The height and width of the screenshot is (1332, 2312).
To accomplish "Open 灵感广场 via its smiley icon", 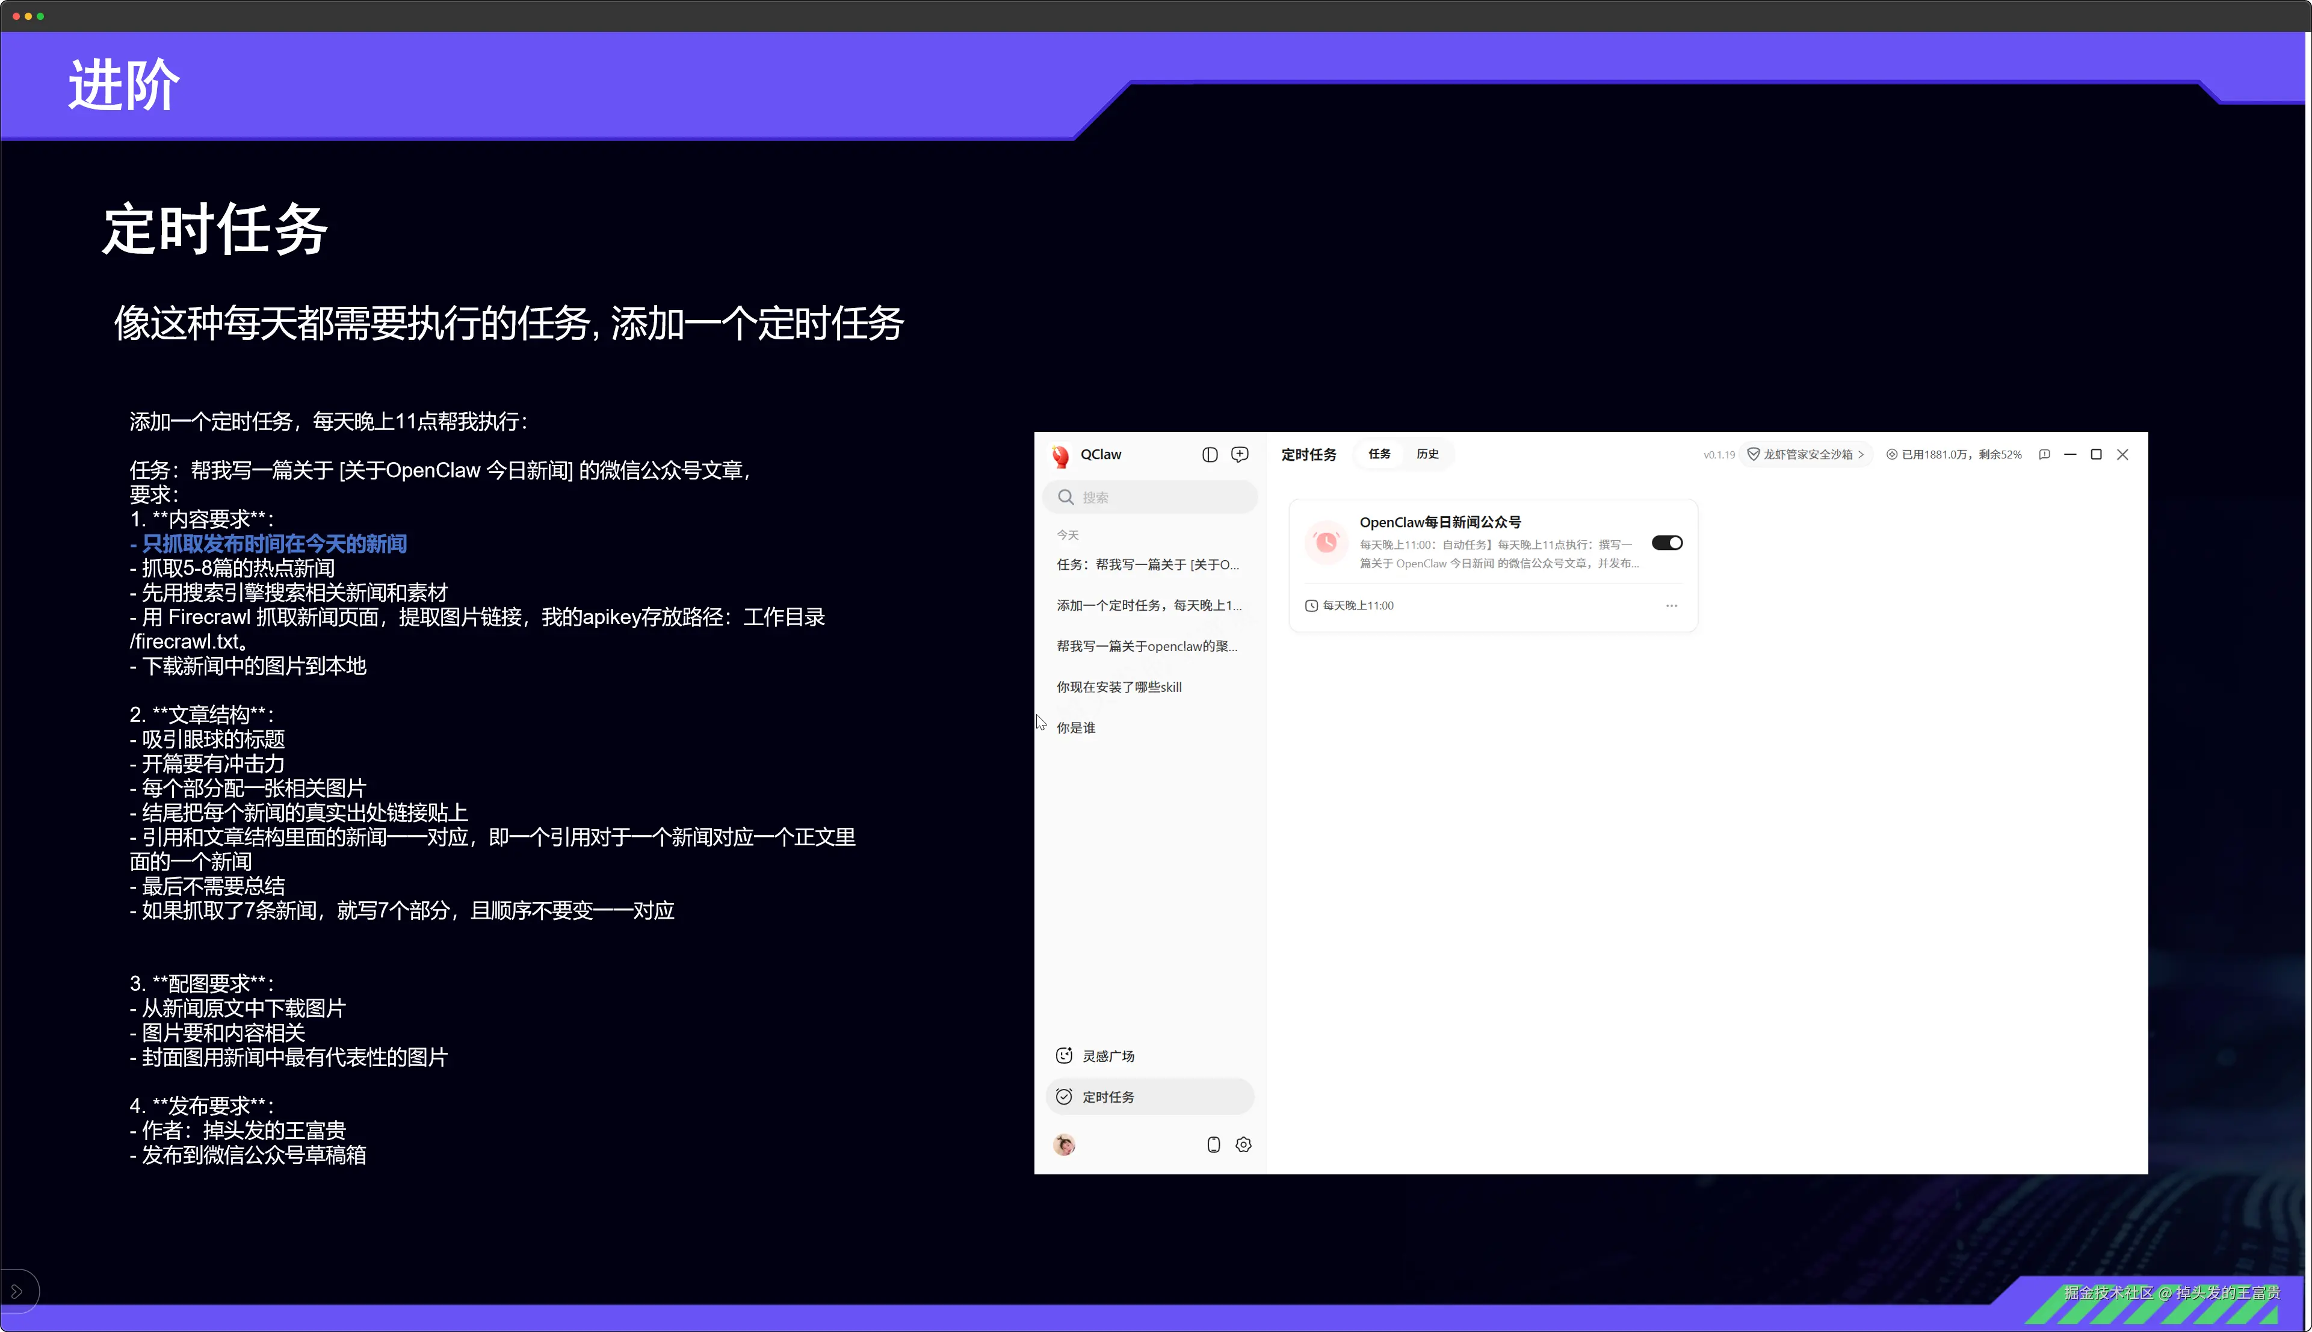I will pos(1064,1055).
